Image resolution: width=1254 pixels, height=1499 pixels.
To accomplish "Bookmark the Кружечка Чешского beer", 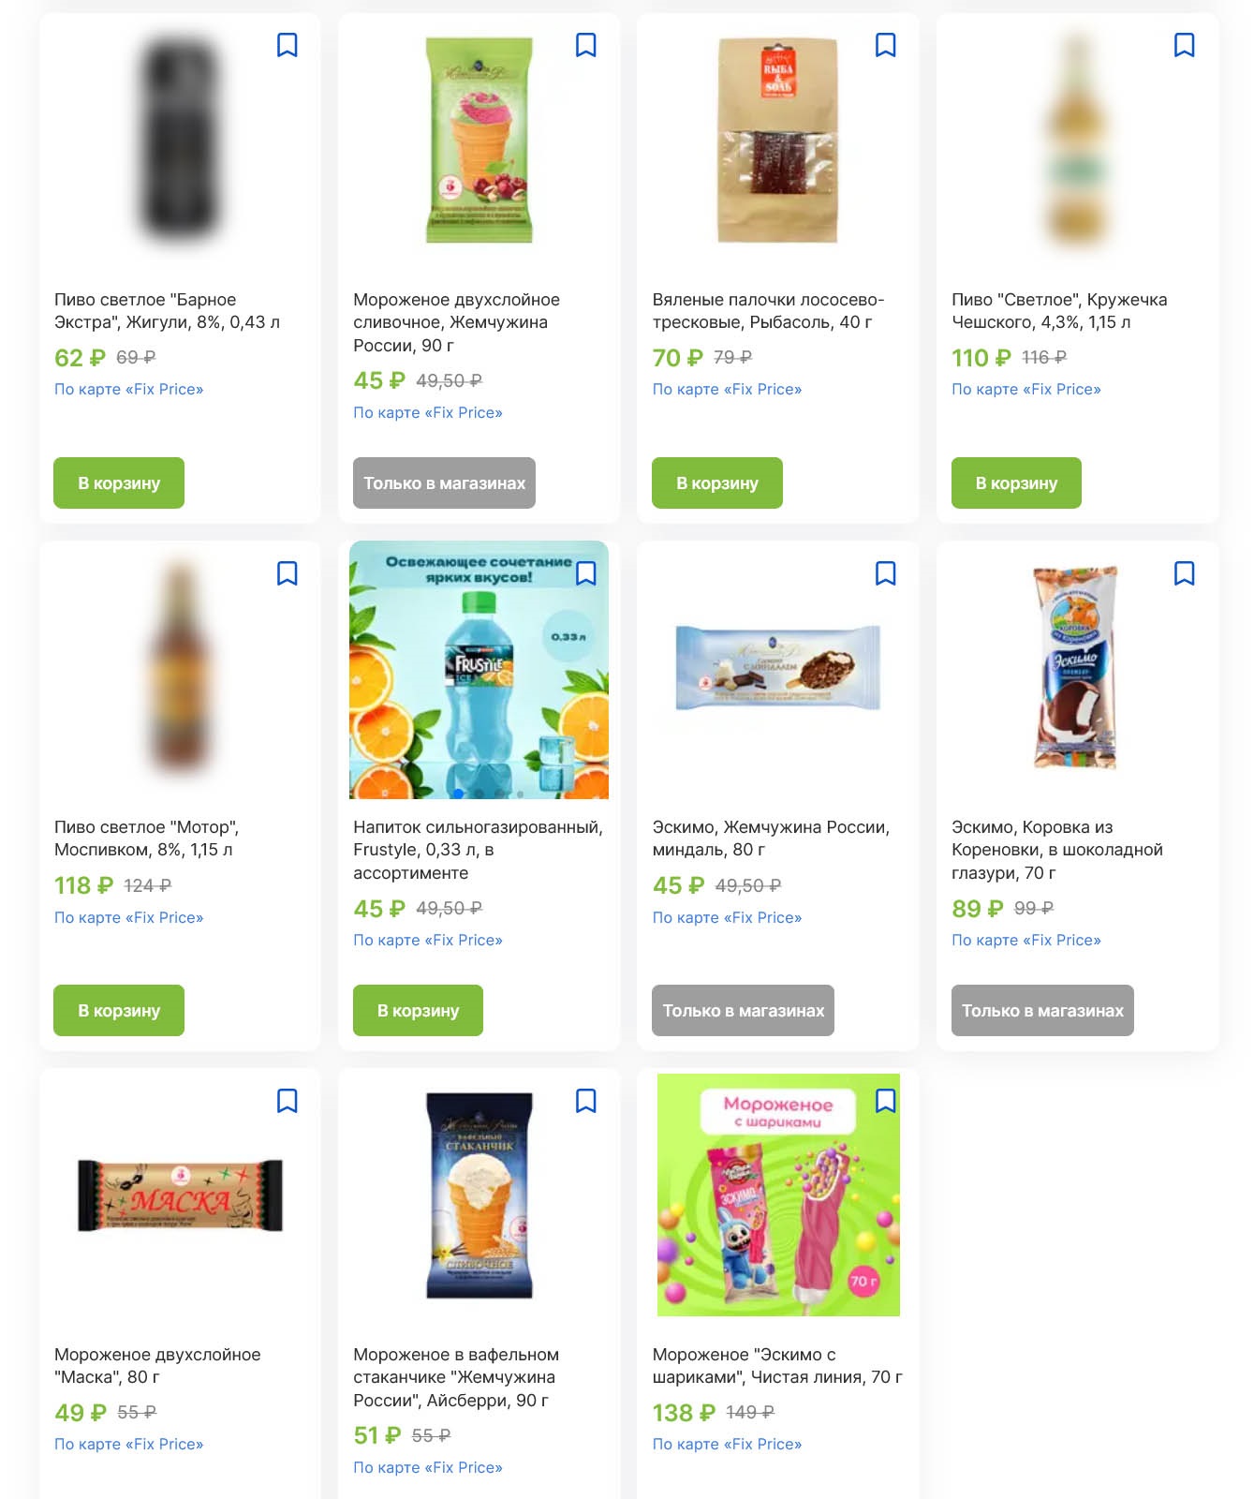I will click(x=1185, y=45).
